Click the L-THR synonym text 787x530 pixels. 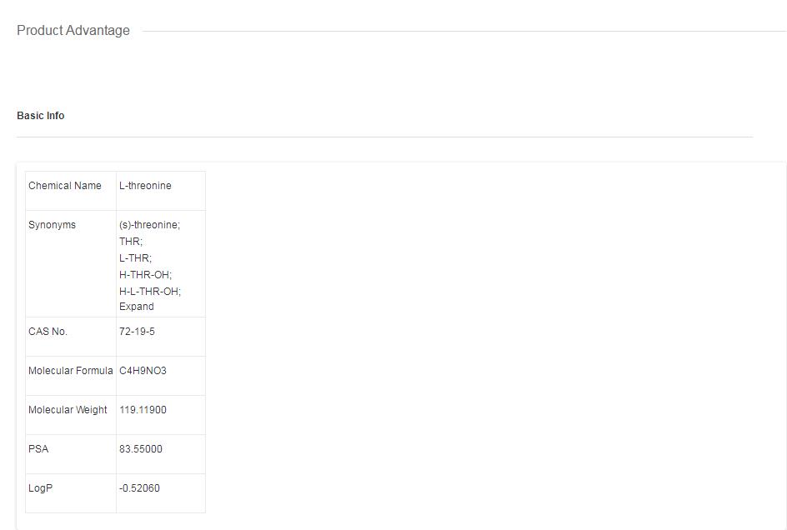135,258
